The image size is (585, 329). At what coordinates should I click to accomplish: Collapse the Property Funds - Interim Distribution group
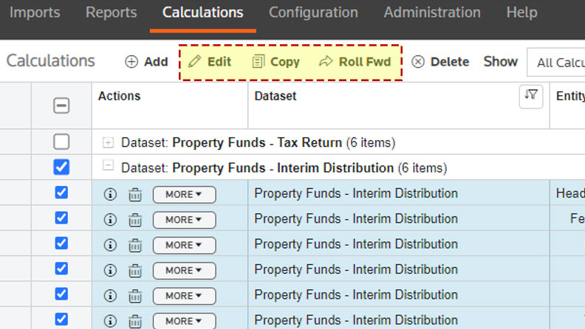(109, 167)
